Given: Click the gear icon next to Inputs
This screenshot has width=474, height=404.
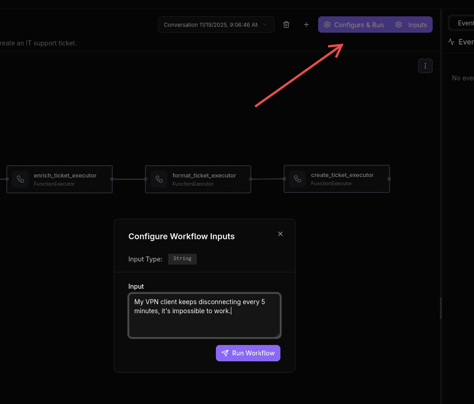Looking at the screenshot, I should tap(399, 25).
